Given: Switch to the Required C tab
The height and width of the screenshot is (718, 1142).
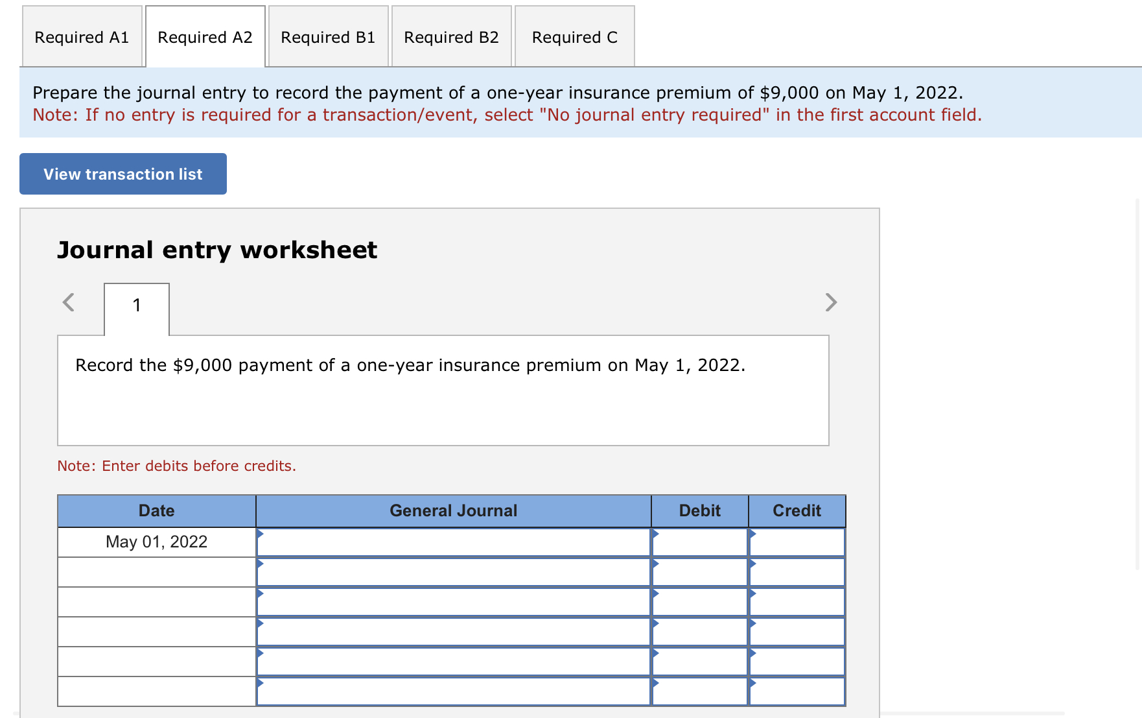Looking at the screenshot, I should [x=574, y=37].
